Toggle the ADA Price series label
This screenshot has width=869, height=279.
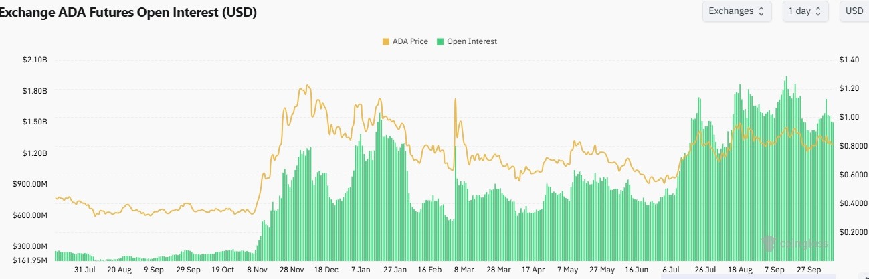tap(409, 41)
